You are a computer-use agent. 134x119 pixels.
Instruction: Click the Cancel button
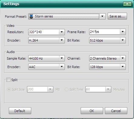[x=116, y=111]
